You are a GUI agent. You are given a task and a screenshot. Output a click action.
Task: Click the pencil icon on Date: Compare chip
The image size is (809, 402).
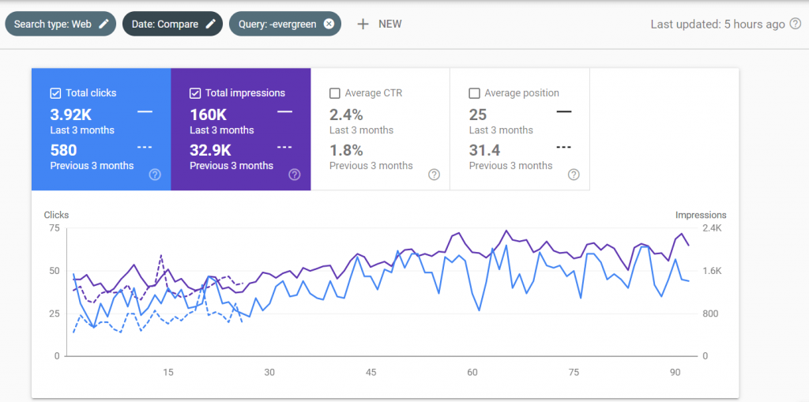pyautogui.click(x=210, y=24)
